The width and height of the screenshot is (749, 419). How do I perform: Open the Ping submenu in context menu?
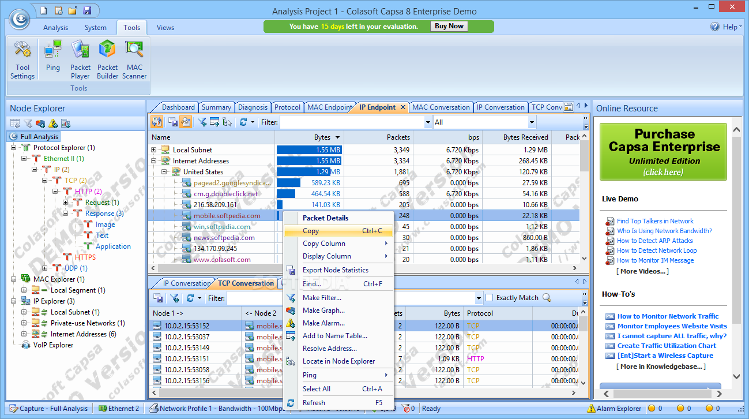pyautogui.click(x=338, y=375)
